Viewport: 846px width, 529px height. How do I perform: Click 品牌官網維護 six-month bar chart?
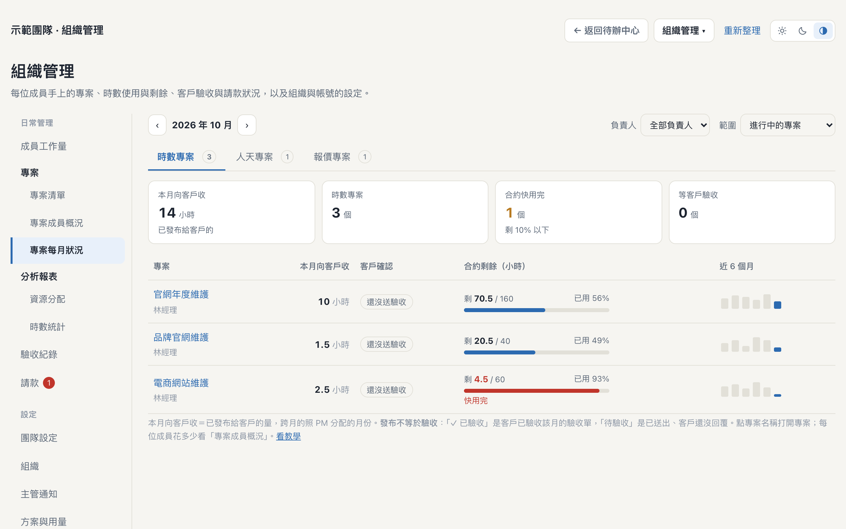coord(751,344)
